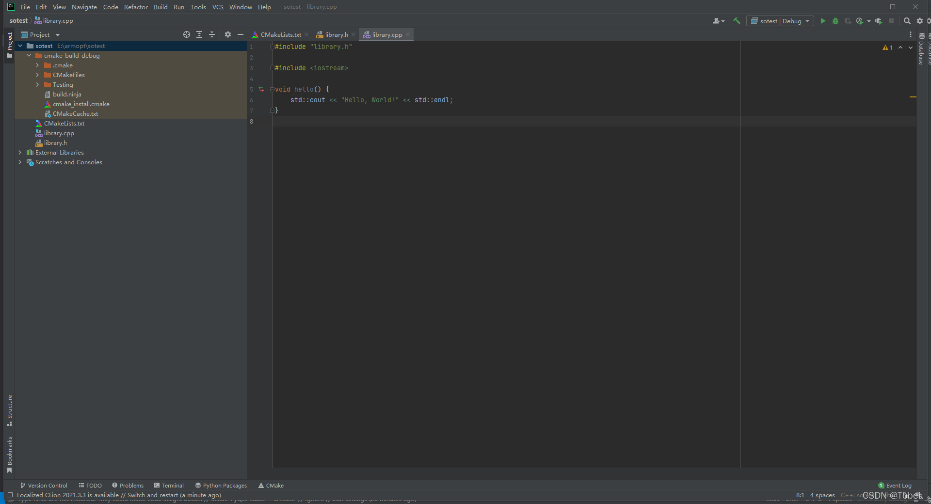
Task: Collapse the hello function fold marker
Action: coord(272,90)
